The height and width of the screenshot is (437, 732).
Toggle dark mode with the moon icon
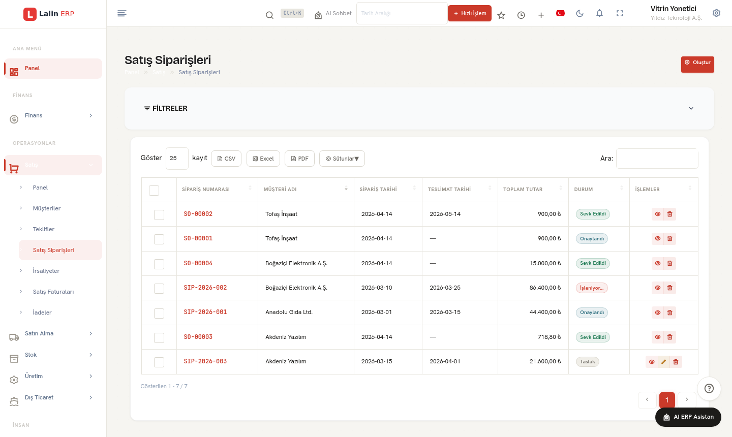pos(579,14)
